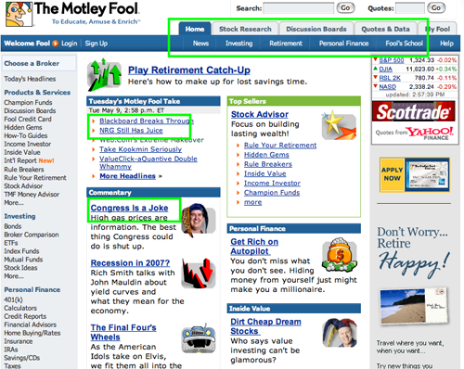Click the orange arrow beside Login
Image resolution: width=464 pixels, height=369 pixels.
56,44
